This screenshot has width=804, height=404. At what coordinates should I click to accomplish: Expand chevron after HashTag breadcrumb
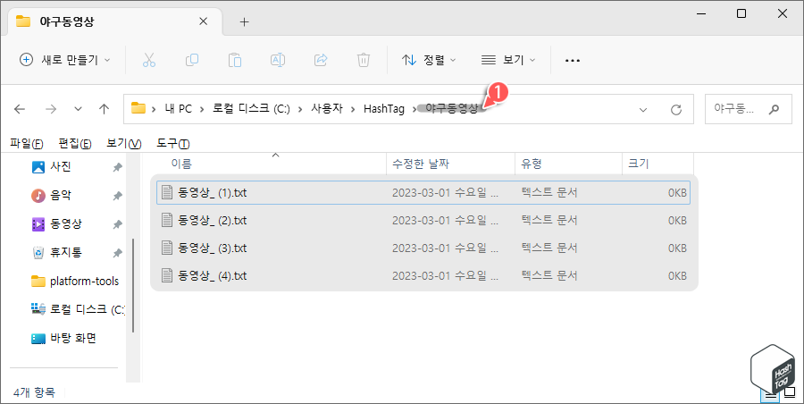click(x=415, y=109)
